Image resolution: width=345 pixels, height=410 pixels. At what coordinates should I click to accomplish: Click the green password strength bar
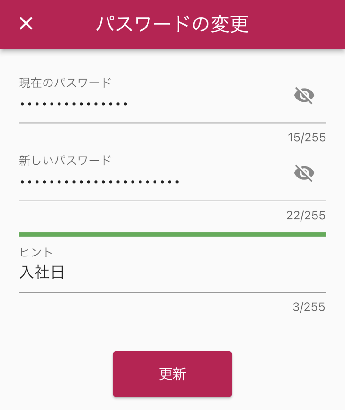(x=172, y=234)
